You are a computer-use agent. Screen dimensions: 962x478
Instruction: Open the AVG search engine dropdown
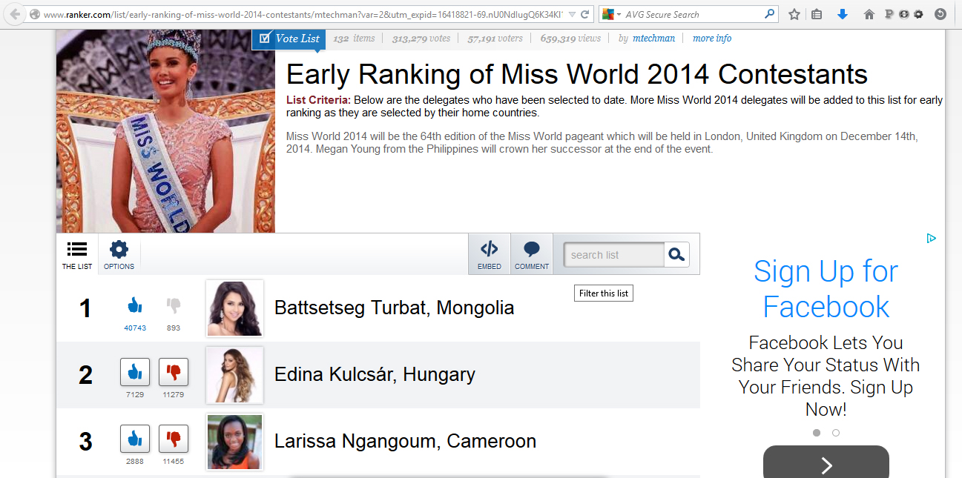pyautogui.click(x=611, y=14)
